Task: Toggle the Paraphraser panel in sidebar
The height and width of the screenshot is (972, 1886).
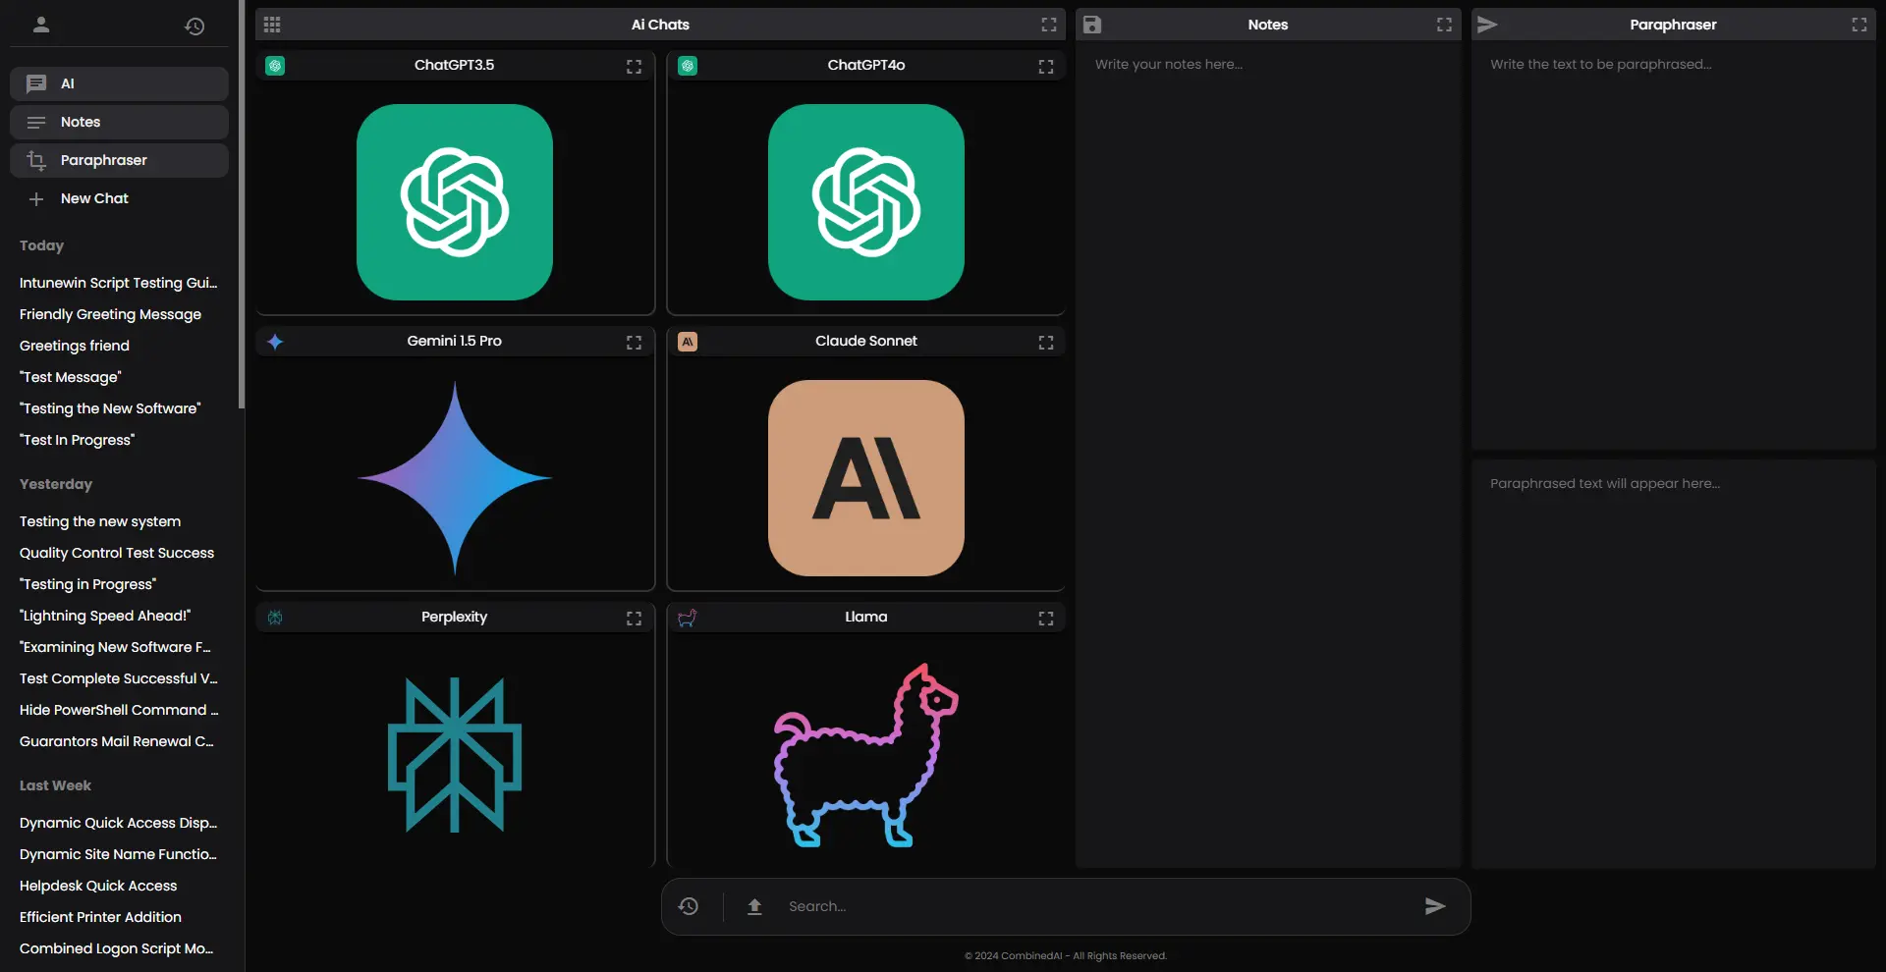Action: tap(119, 160)
